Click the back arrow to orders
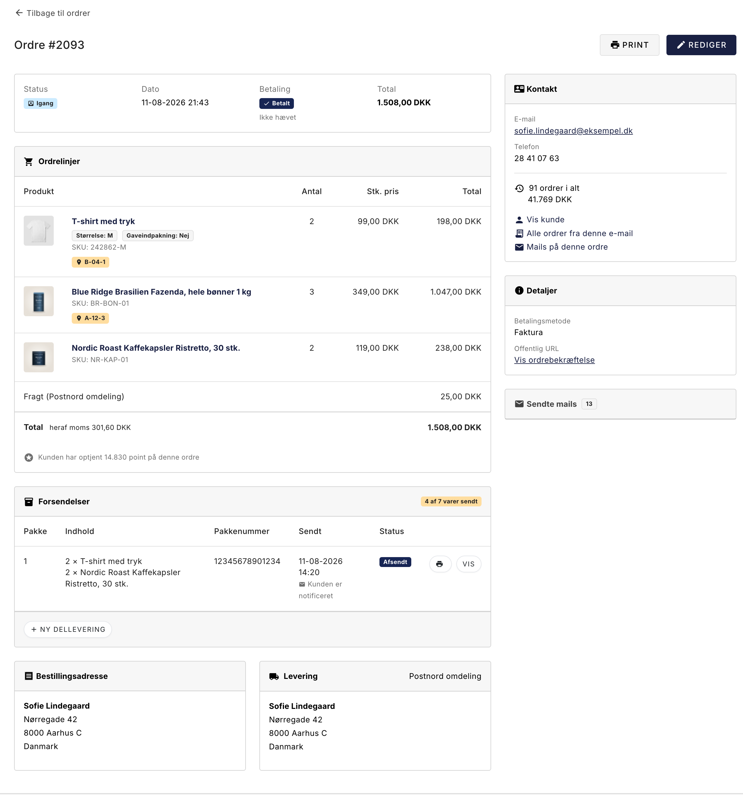Viewport: 743px width, 795px height. click(19, 13)
